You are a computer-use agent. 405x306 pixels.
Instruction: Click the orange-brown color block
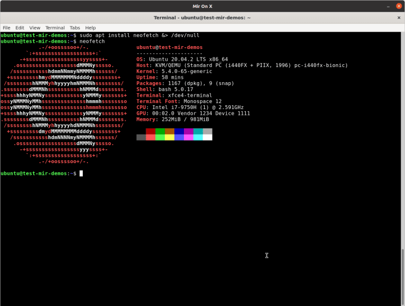pyautogui.click(x=170, y=131)
